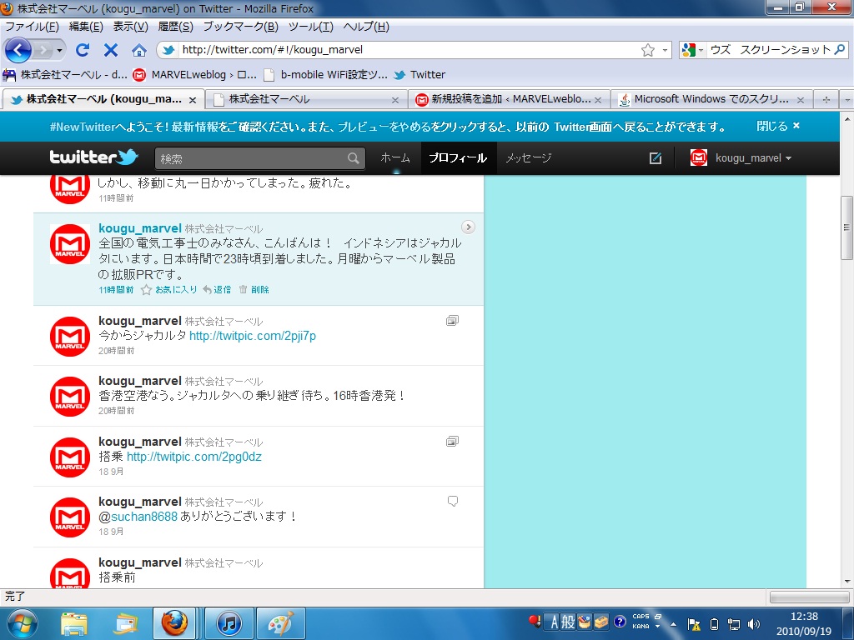This screenshot has height=640, width=854.
Task: Expand the kougu_marvel account menu
Action: 753,158
